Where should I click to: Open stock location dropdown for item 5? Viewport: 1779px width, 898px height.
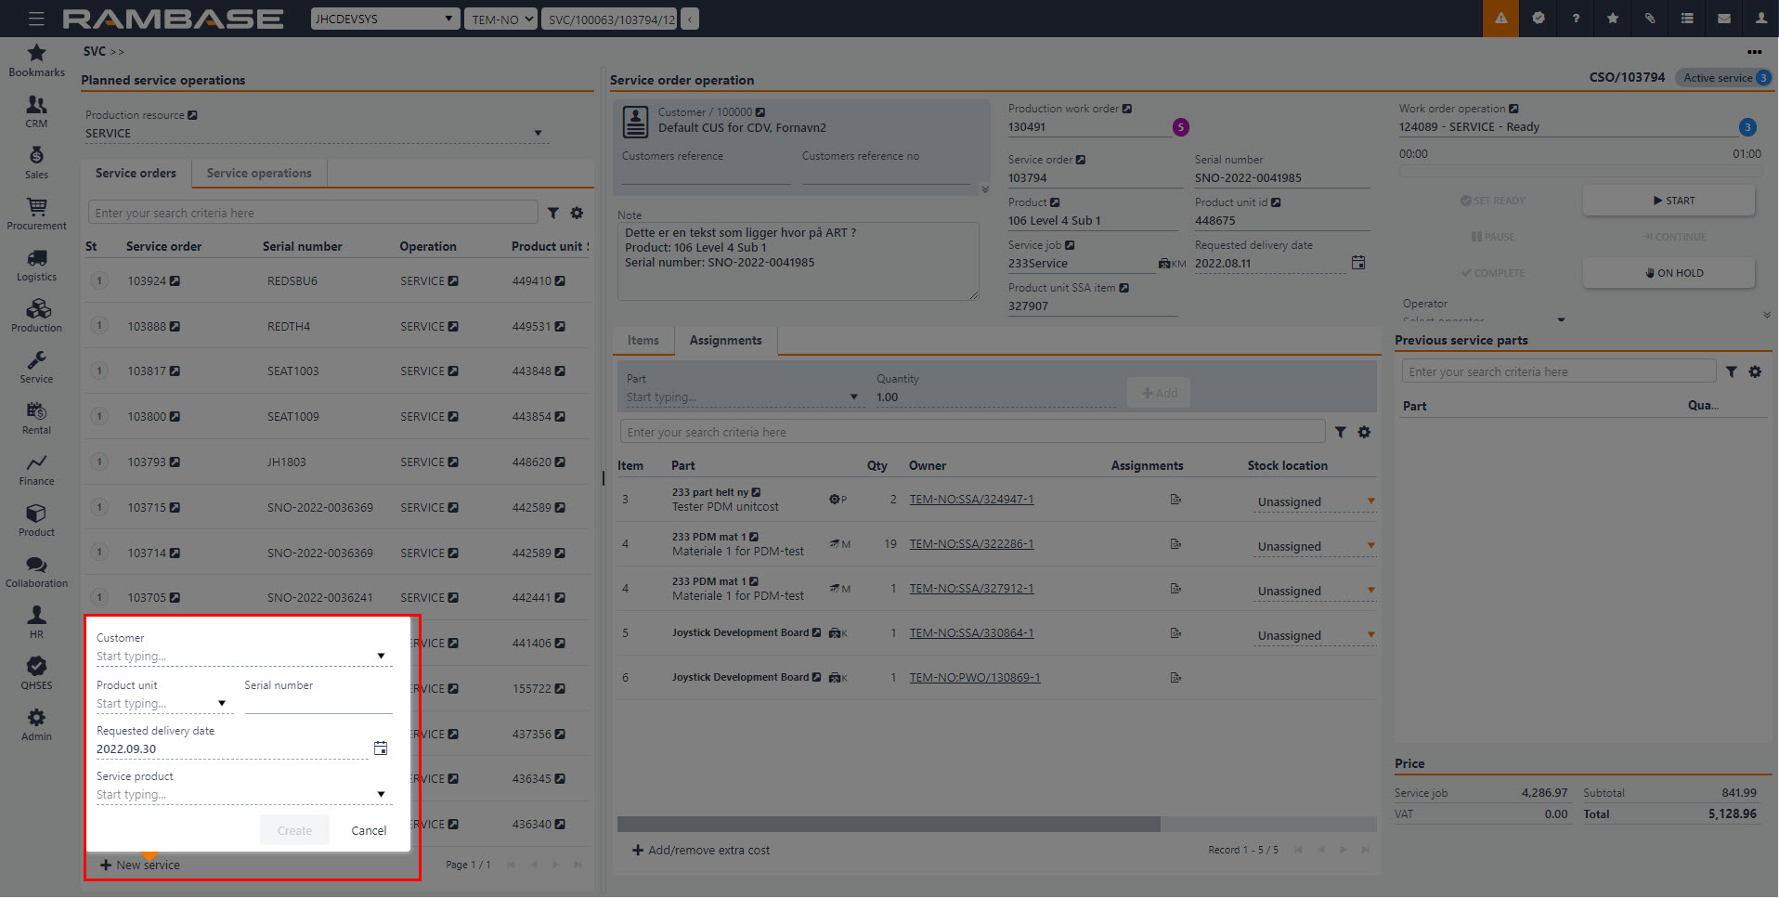coord(1370,635)
